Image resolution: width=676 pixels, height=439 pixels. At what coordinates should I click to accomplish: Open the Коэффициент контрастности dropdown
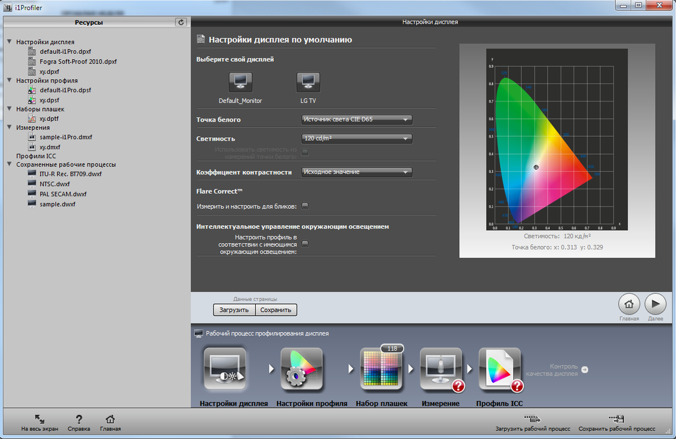[x=357, y=172]
